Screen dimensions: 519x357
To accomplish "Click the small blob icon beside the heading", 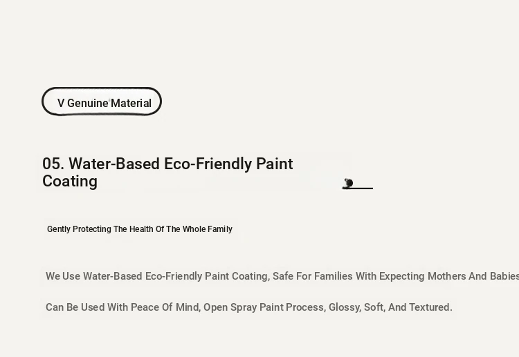I will coord(349,183).
